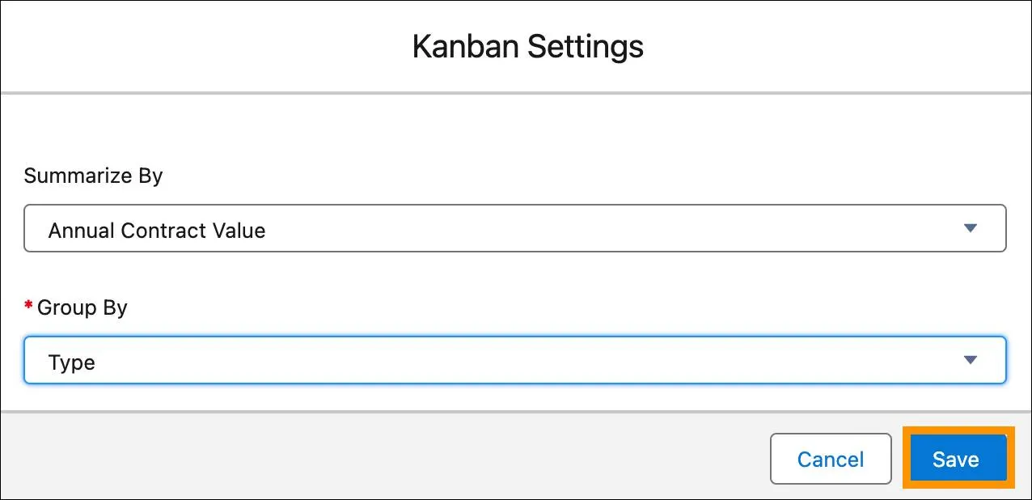Viewport: 1032px width, 500px height.
Task: Dismiss changes using the Cancel button
Action: [x=831, y=459]
